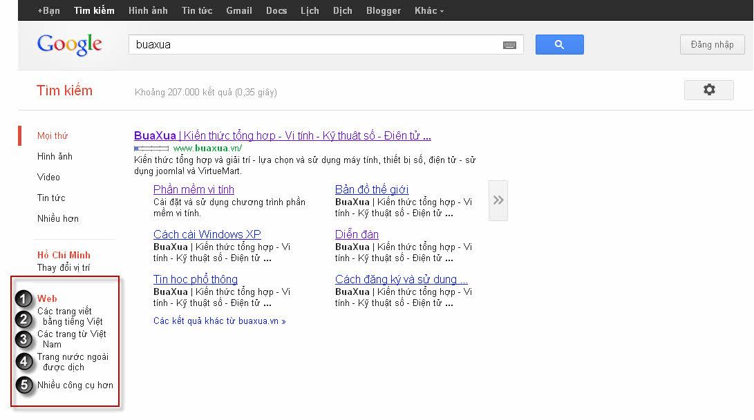Viewport: 754px width, 420px height.
Task: Open the Tin học phổ thông sitelink
Action: (196, 280)
